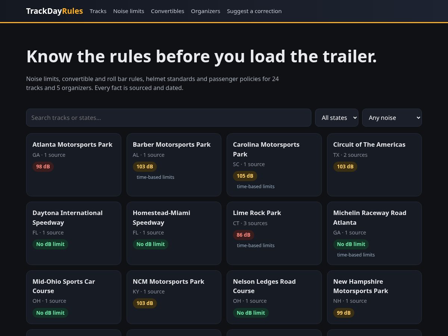Open the Noise limits nav page
The height and width of the screenshot is (336, 448).
coord(128,11)
